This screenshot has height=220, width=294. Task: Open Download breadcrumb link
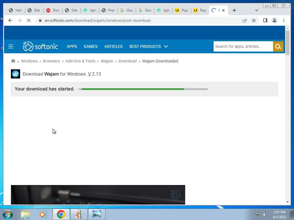coord(127,61)
